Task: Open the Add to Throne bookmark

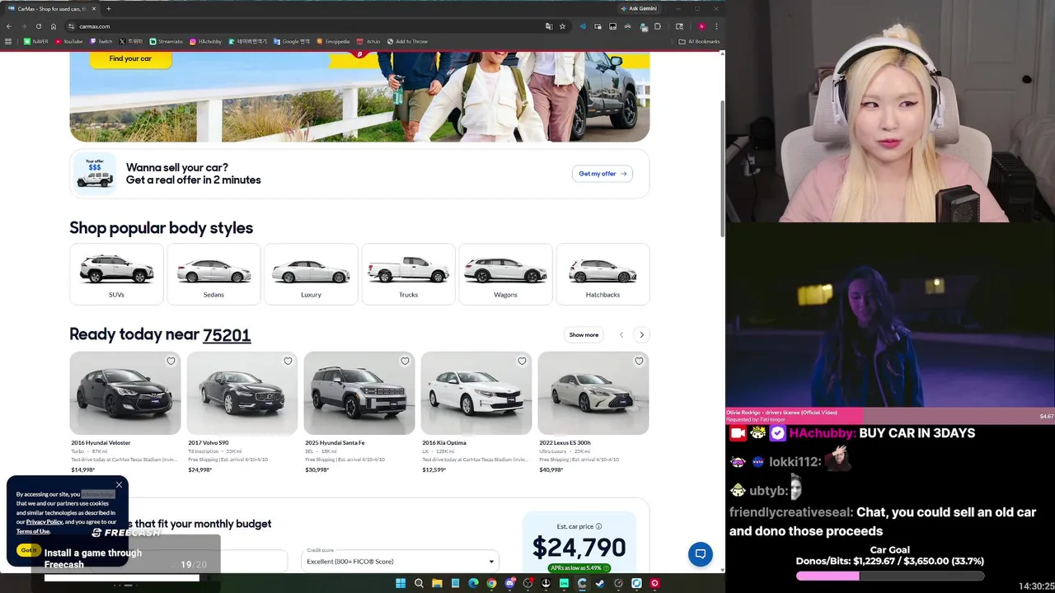Action: (407, 41)
